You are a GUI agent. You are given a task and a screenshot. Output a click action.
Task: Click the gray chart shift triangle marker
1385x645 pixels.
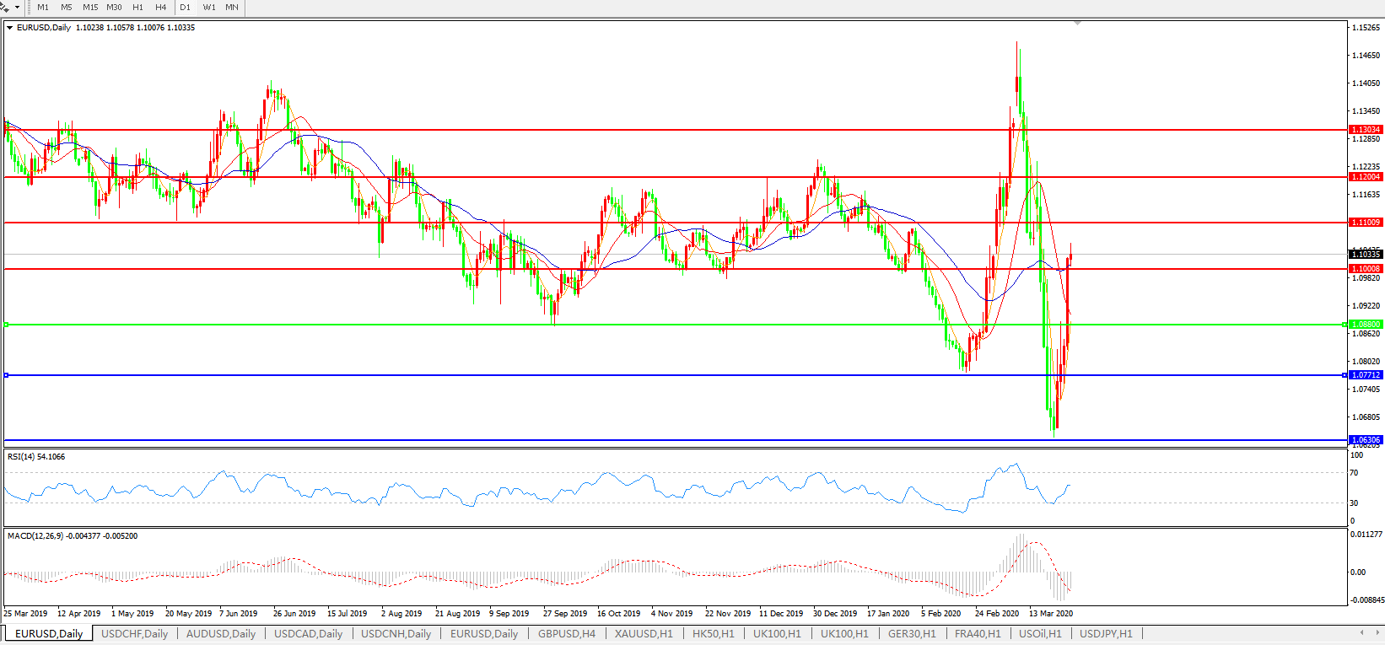(x=1077, y=24)
